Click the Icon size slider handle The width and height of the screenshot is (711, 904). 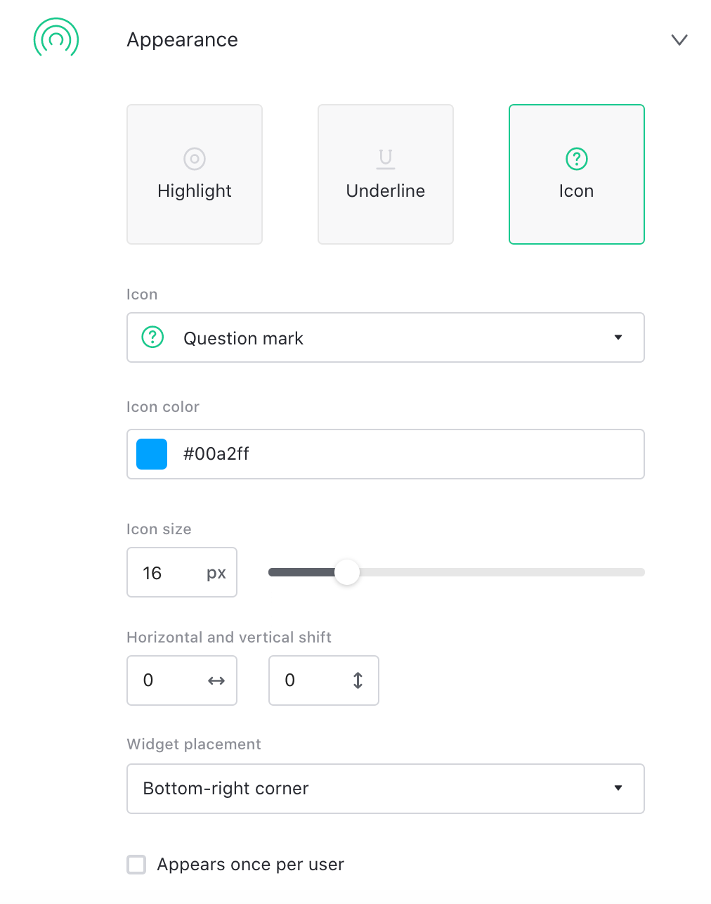coord(346,572)
